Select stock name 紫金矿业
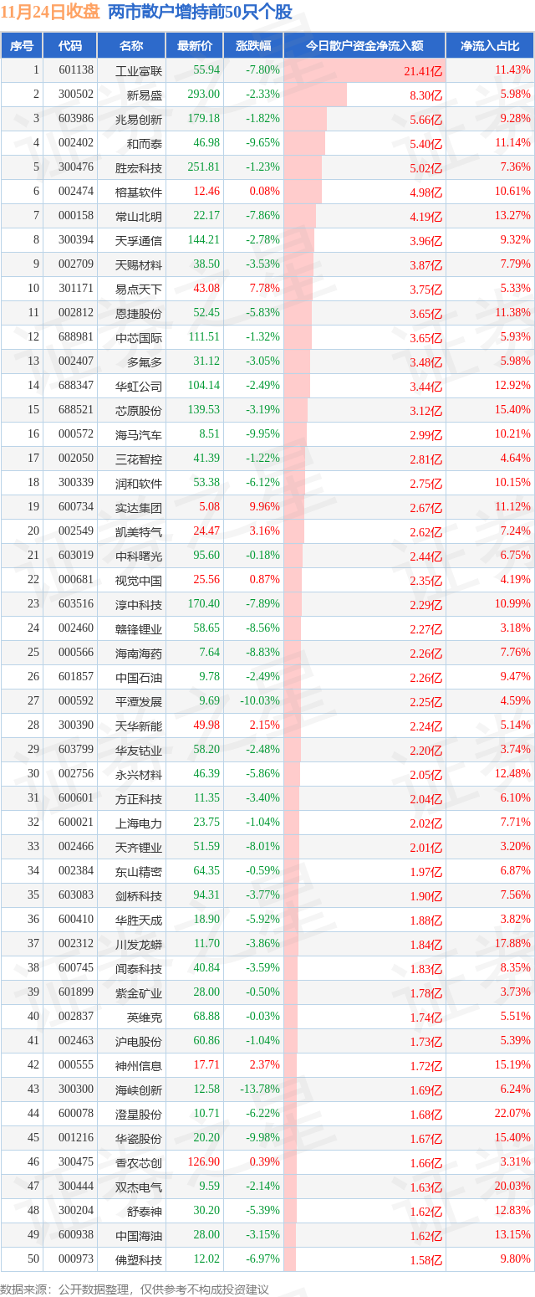Viewport: 535px width, 1297px height. pos(139,992)
